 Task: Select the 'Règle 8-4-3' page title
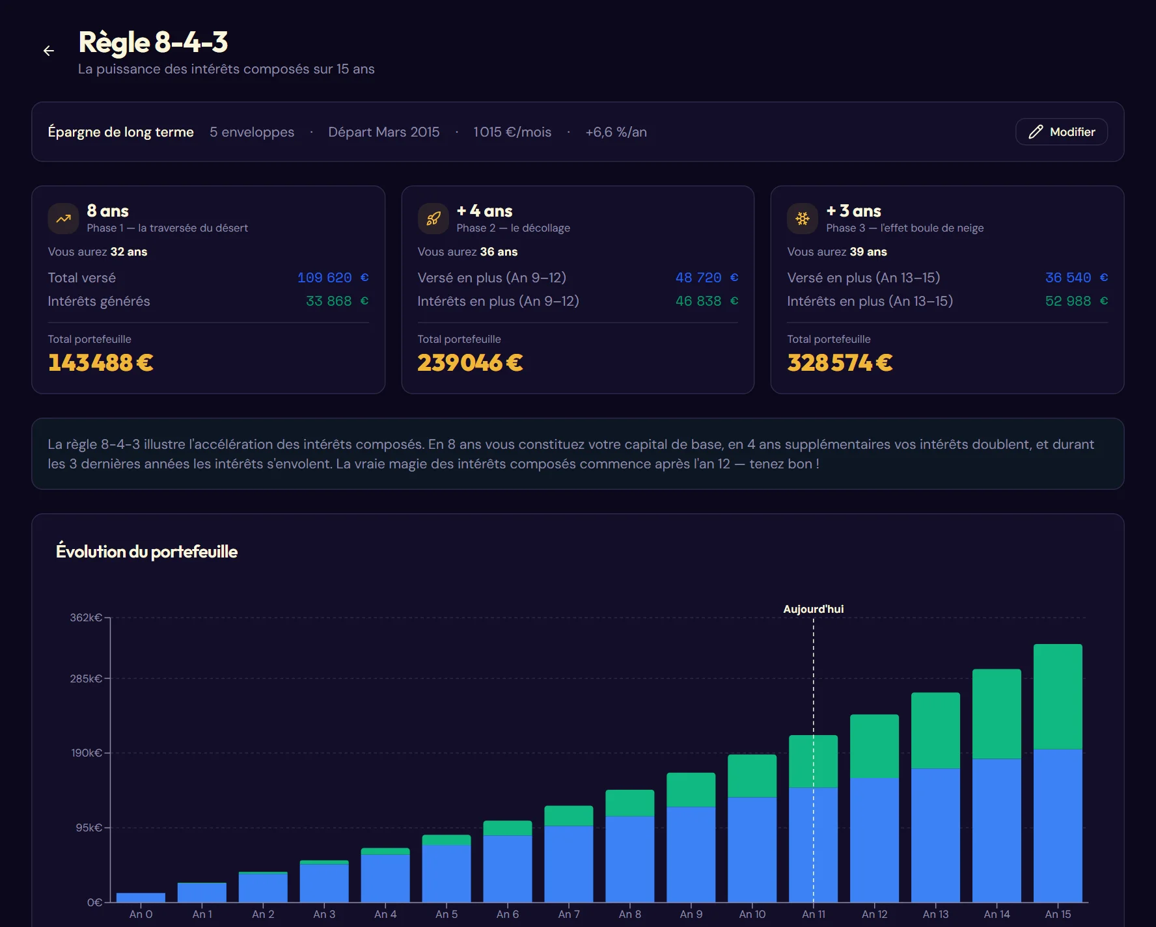153,42
